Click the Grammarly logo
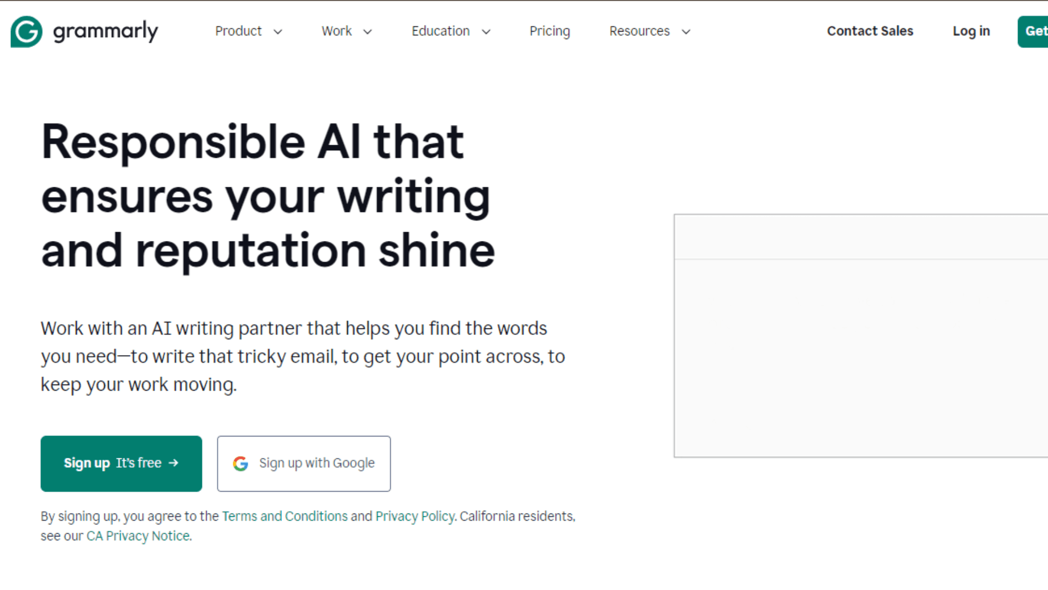This screenshot has width=1048, height=590. click(x=84, y=31)
